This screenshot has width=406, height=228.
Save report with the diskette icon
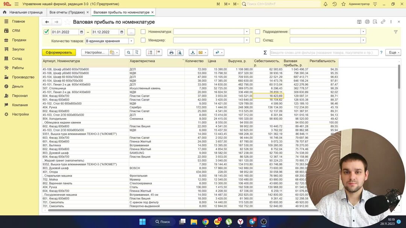click(359, 22)
